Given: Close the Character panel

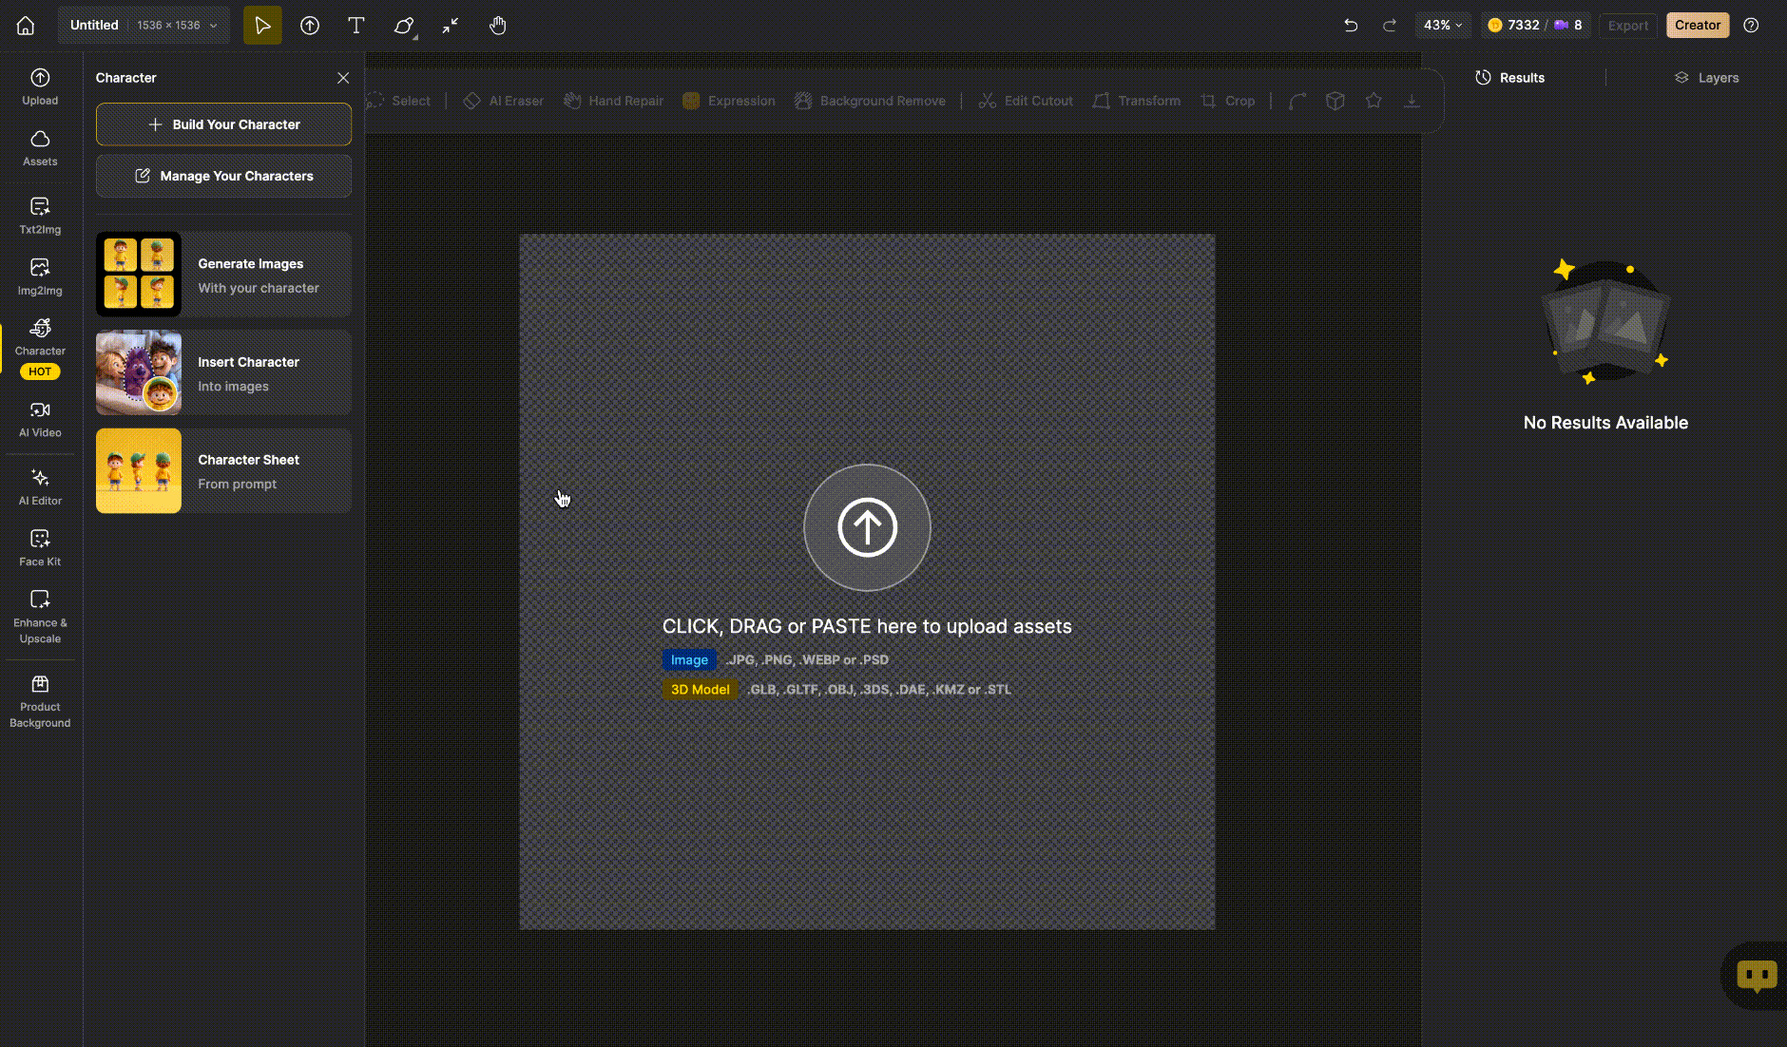Looking at the screenshot, I should click(x=343, y=78).
